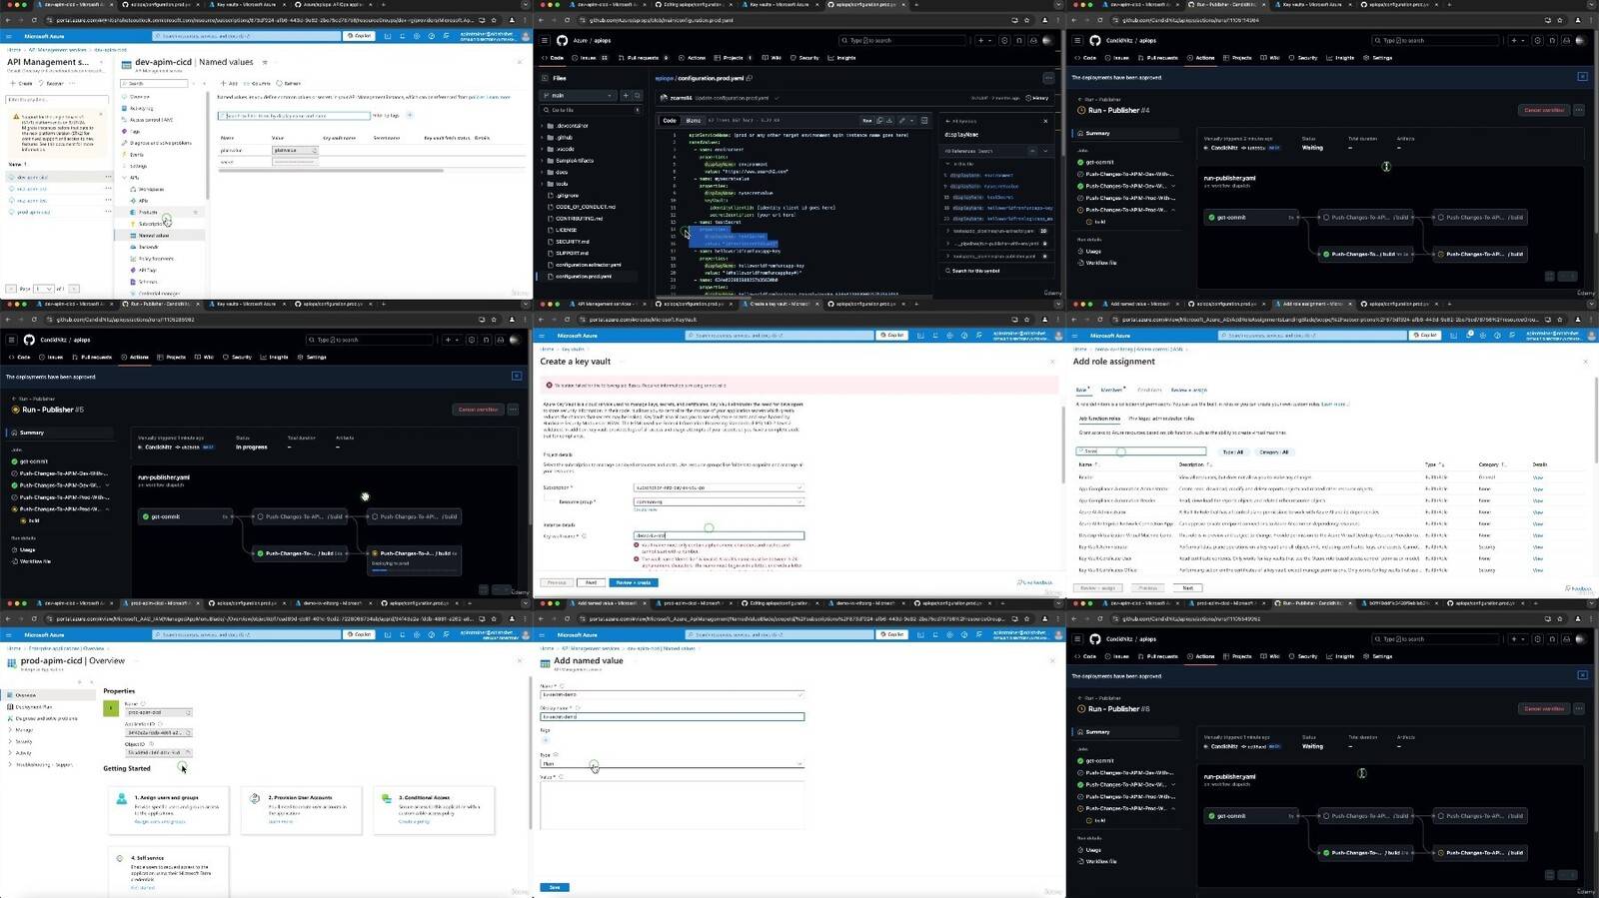Click Add in the dev-apim-cicd Named values window

pyautogui.click(x=228, y=84)
